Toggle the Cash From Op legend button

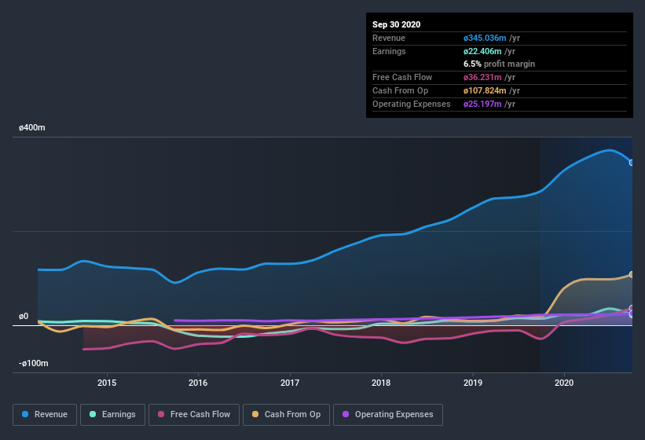(x=286, y=415)
